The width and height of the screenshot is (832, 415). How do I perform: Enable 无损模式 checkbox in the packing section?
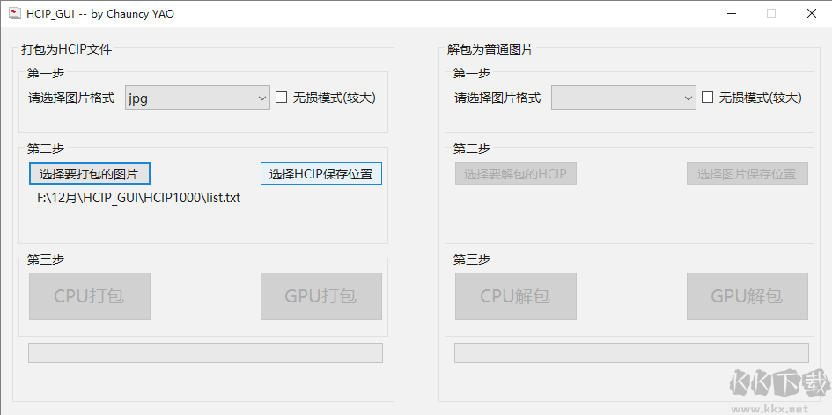pos(282,98)
